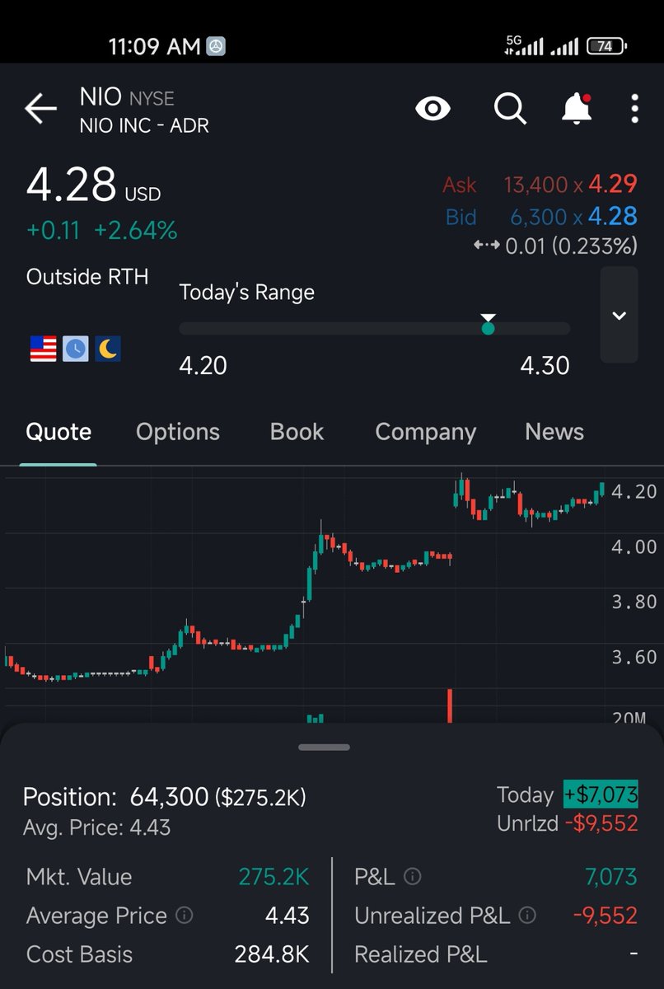Tap the 4.00 price axis label
The image size is (664, 989).
click(x=634, y=546)
